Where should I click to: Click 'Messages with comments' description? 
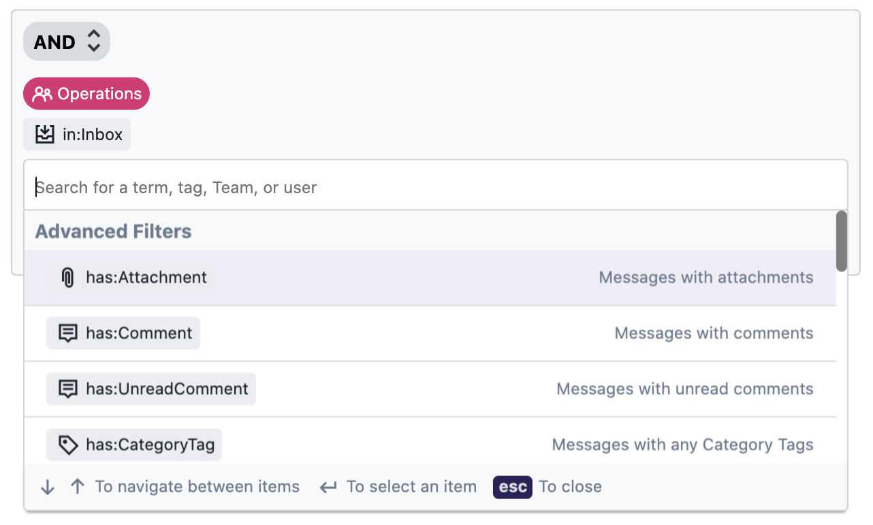coord(714,333)
